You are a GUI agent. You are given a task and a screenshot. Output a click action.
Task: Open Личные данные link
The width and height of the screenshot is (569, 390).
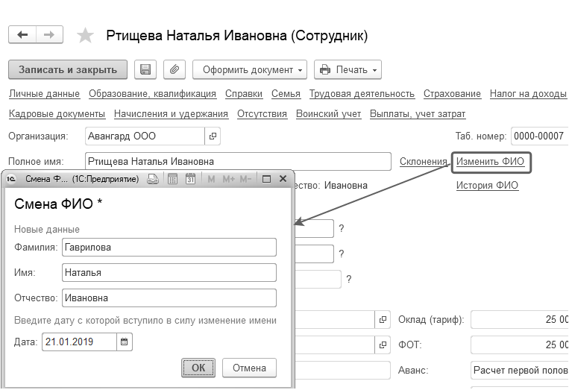[44, 94]
